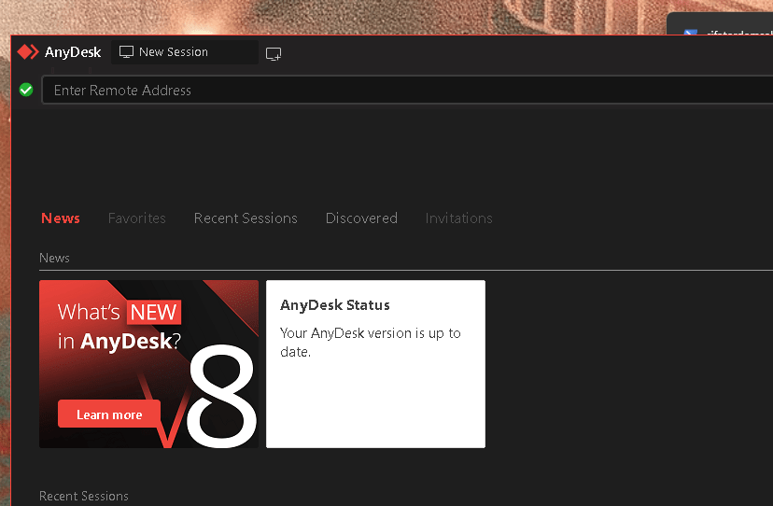Check the green connection status icon
This screenshot has width=773, height=506.
pyautogui.click(x=26, y=90)
